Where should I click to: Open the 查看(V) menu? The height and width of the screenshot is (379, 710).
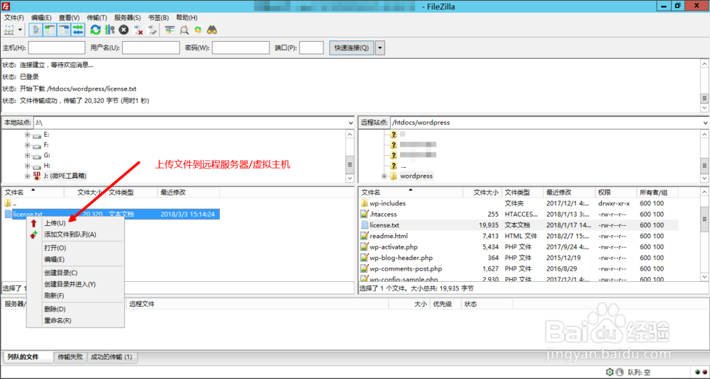(69, 18)
